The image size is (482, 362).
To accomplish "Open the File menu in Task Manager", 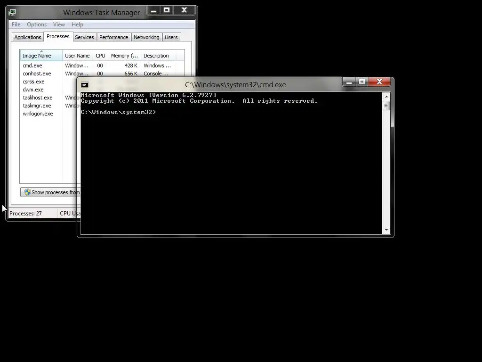I will [16, 25].
